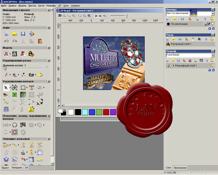Click the Undo arrow in File panel
The image size is (218, 175).
coord(6,41)
